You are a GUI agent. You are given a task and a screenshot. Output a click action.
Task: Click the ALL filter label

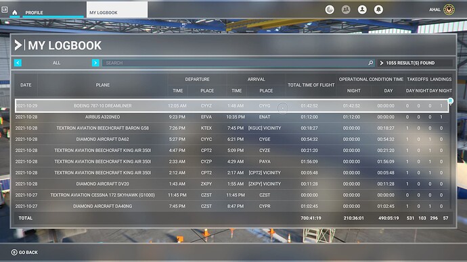[x=57, y=63]
